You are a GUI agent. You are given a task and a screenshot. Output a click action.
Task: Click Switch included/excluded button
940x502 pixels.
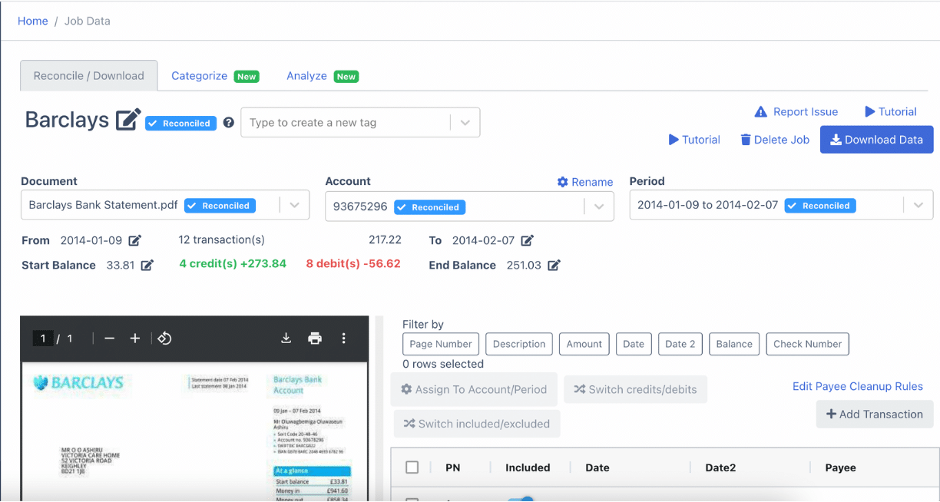coord(477,424)
